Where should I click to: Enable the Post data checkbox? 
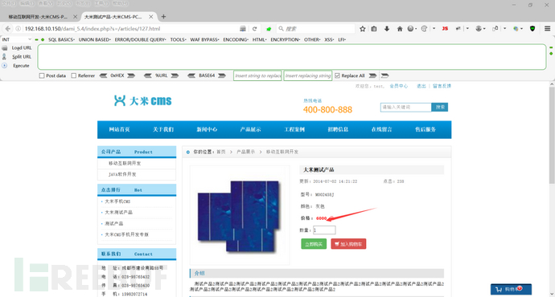pyautogui.click(x=42, y=75)
